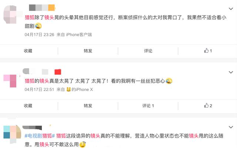Open the third poster's avatar
Screen dimensions: 237x149
12,134
